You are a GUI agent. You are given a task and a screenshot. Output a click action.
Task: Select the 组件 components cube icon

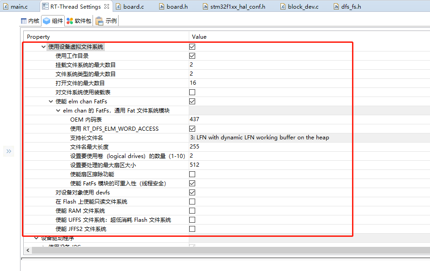(x=46, y=20)
